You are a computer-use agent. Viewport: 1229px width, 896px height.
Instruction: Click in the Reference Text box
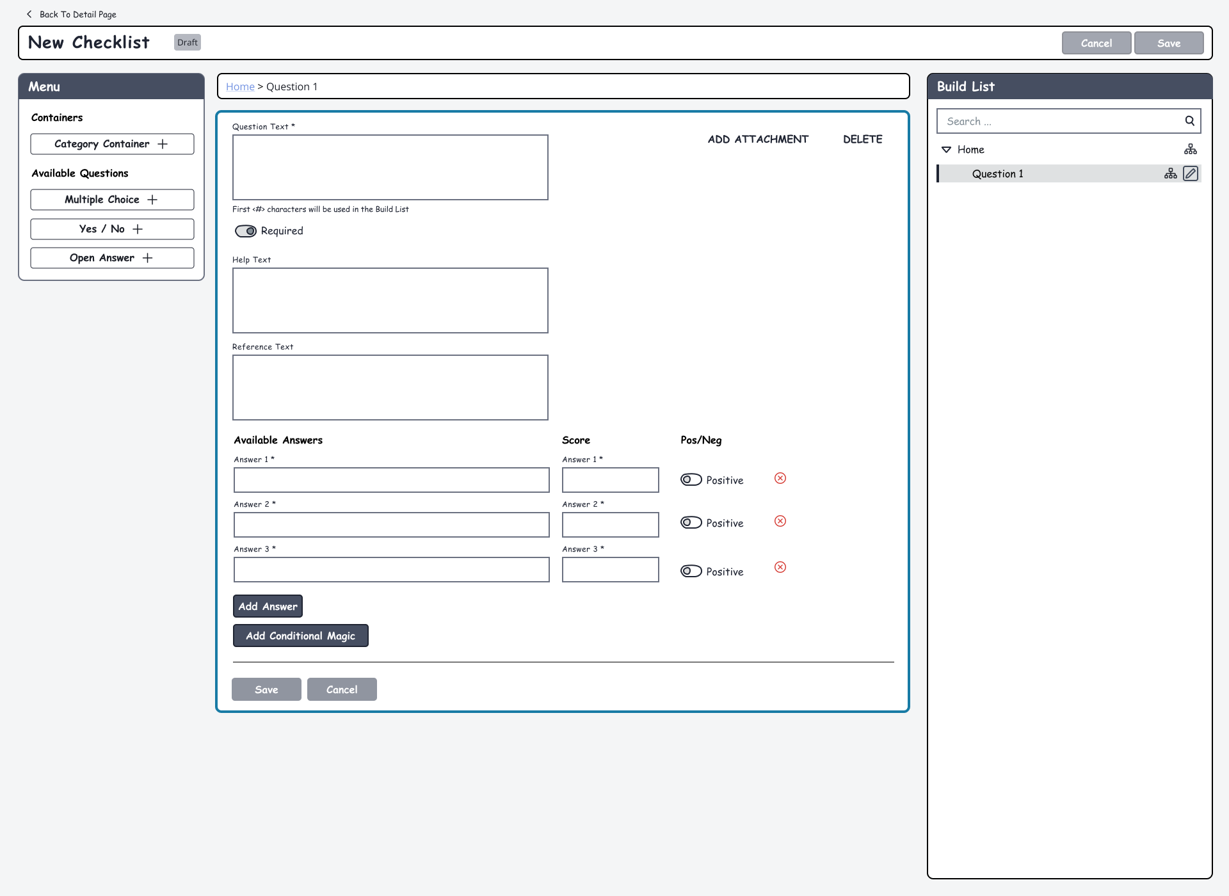[390, 387]
